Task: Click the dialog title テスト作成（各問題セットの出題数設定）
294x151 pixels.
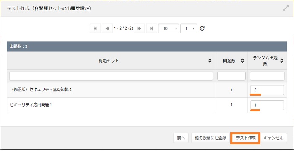Action: [x=49, y=9]
